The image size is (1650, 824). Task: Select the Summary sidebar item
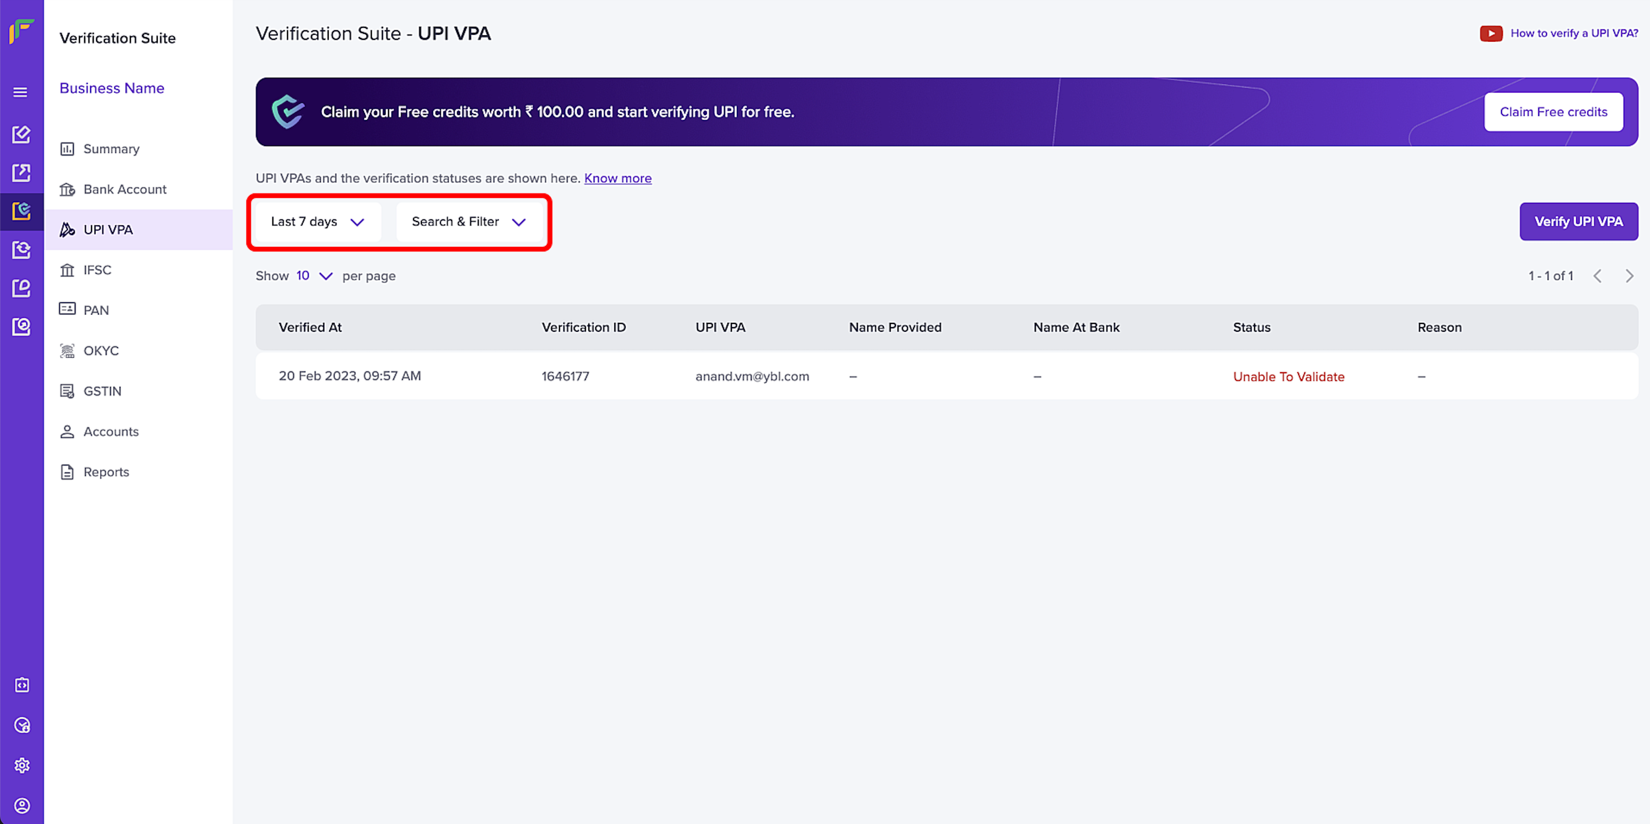[111, 148]
